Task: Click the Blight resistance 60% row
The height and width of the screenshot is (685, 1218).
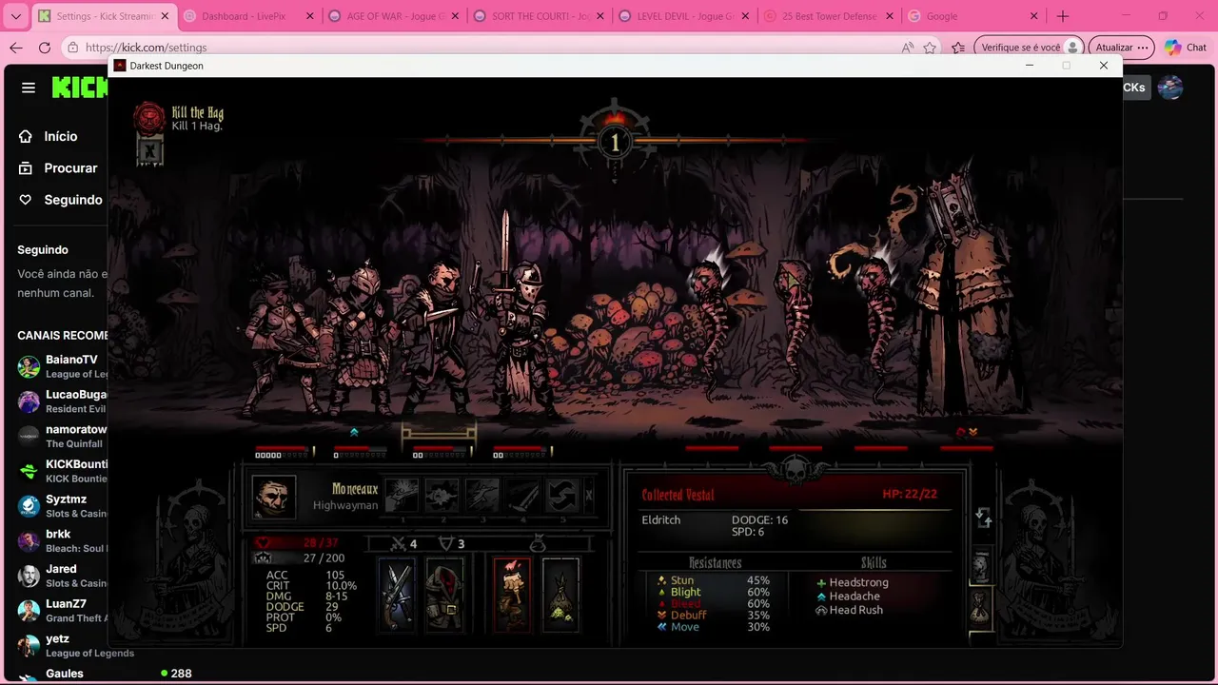Action: (x=713, y=592)
